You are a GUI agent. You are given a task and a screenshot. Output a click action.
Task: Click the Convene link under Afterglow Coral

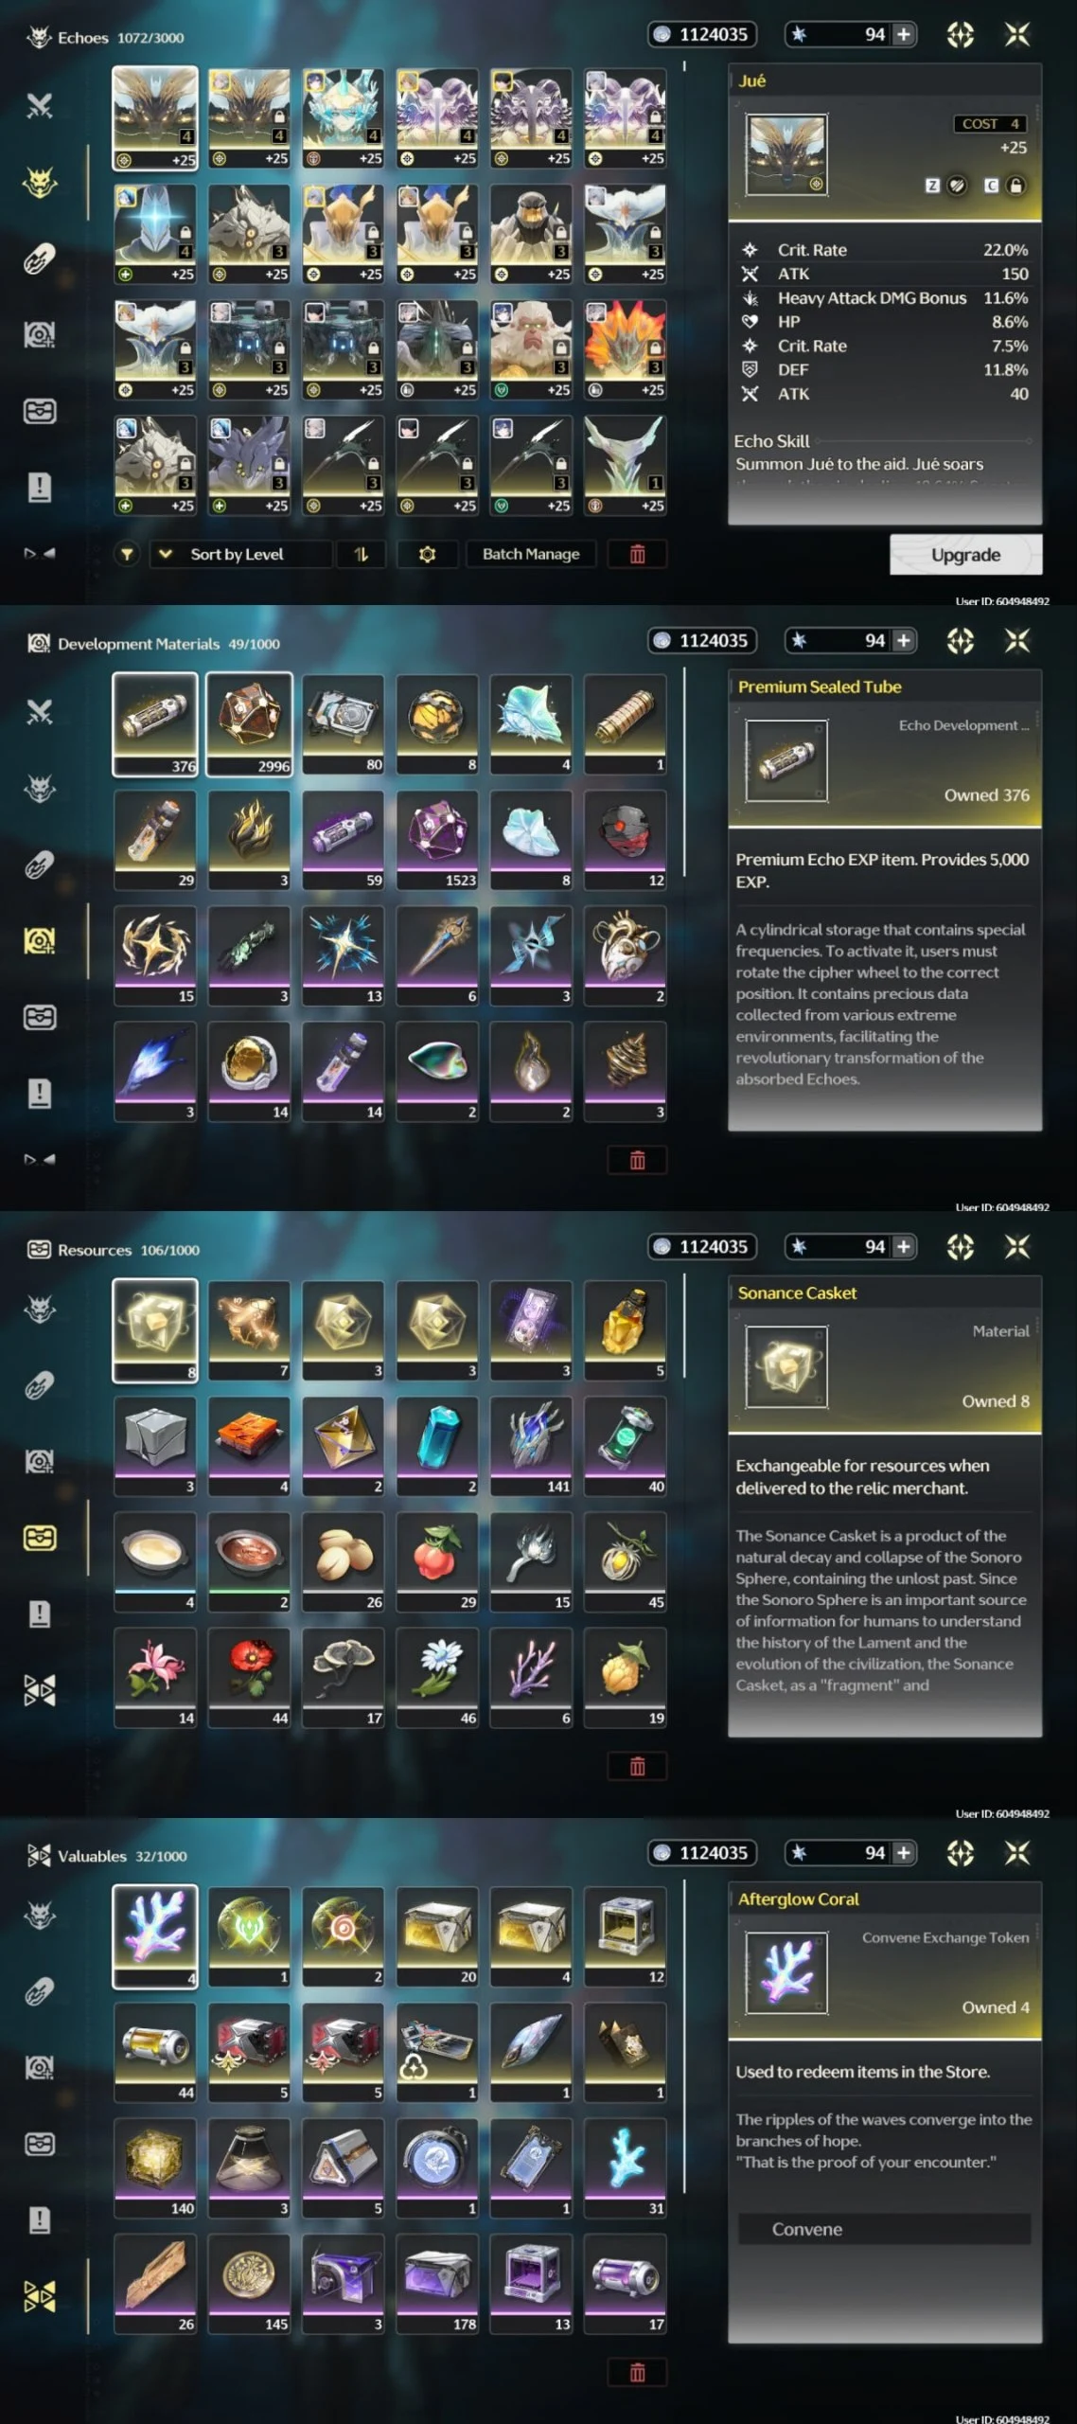pos(807,2229)
